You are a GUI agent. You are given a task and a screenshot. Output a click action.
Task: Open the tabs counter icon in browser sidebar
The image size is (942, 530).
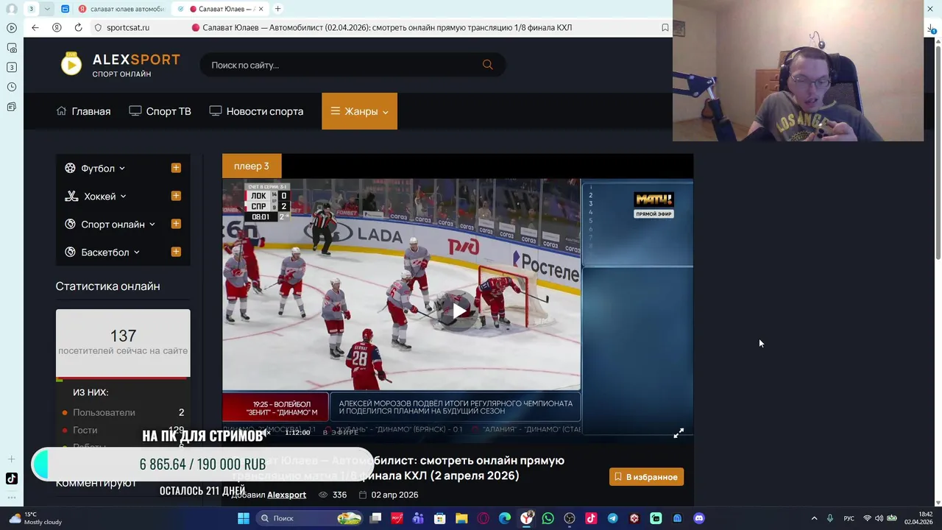11,67
